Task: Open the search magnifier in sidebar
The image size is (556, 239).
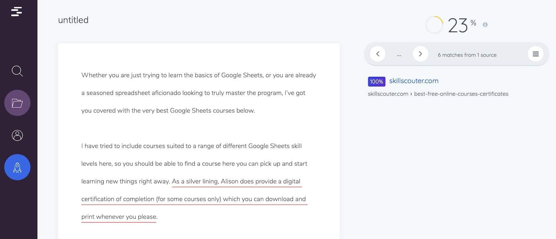Action: tap(17, 71)
